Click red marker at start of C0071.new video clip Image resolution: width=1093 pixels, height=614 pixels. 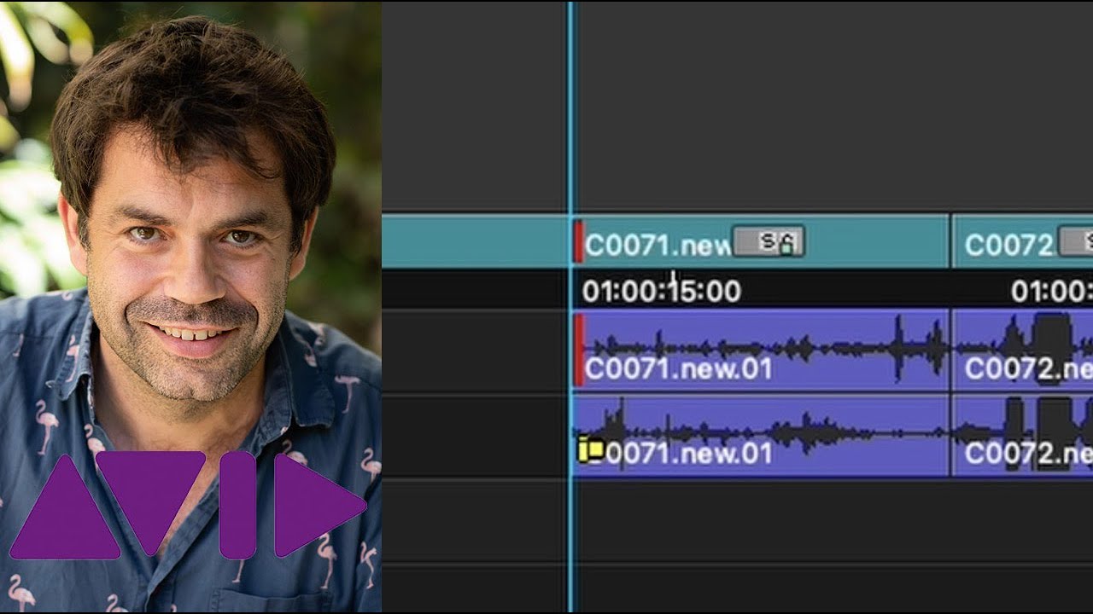coord(578,241)
